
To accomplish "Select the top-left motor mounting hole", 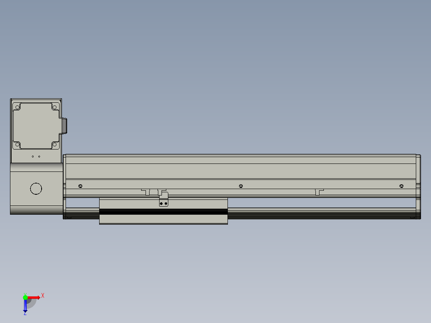I will pos(18,107).
